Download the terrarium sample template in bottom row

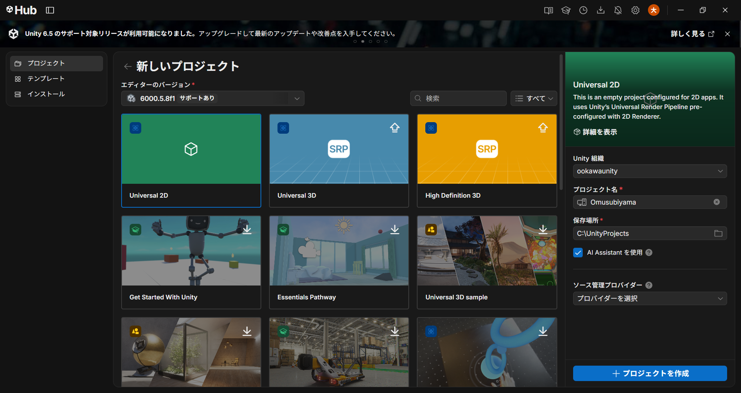click(x=247, y=331)
